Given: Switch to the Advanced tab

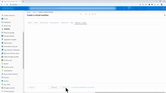Looking at the screenshot, I should coord(65,22).
